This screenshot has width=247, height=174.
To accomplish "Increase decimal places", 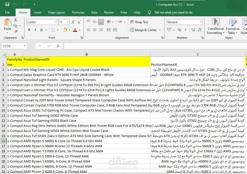I will tap(193, 30).
